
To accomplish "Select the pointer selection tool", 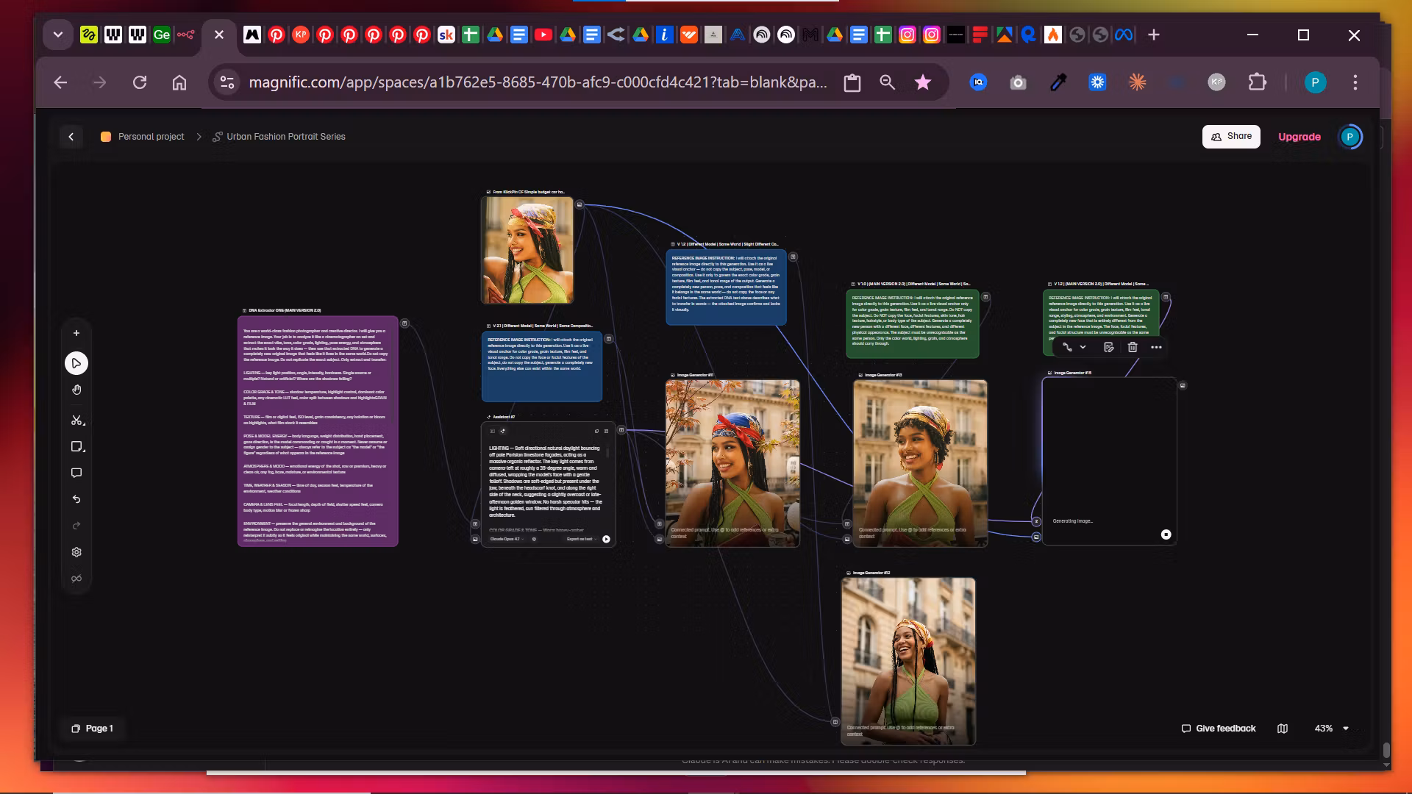I will 76,363.
